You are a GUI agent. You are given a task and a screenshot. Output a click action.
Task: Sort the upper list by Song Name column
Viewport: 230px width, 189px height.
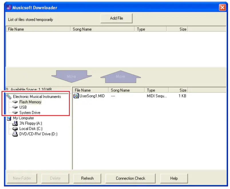pyautogui.click(x=102, y=29)
